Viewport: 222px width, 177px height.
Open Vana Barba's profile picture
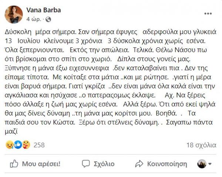pyautogui.click(x=14, y=14)
